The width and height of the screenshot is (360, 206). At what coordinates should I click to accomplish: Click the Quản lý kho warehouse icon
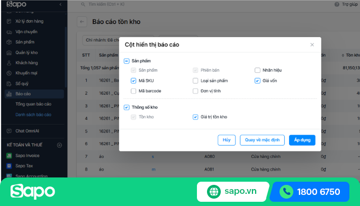point(9,53)
